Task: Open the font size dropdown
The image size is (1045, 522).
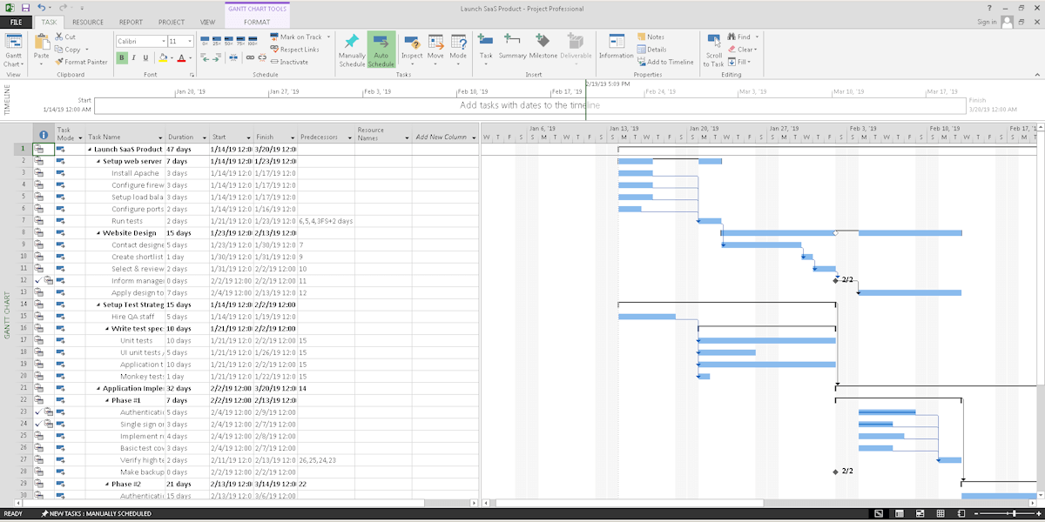Action: [192, 41]
